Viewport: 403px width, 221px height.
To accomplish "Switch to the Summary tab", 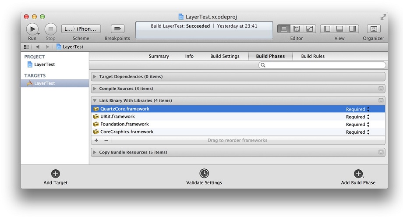I will tap(159, 56).
